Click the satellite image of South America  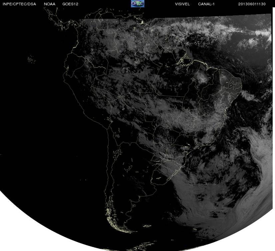pos(136,129)
